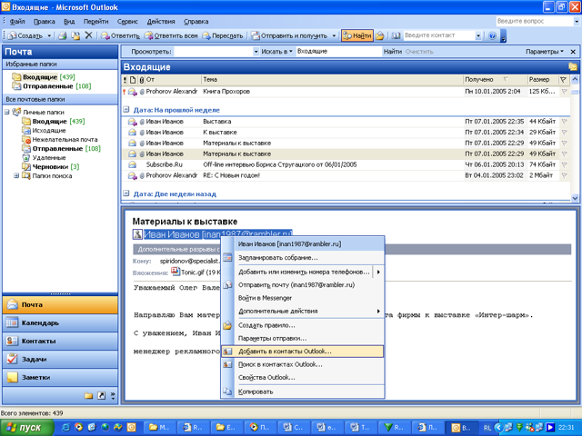Open the 'Искать в' dropdown
Screen dimensions: 582x436
276,52
